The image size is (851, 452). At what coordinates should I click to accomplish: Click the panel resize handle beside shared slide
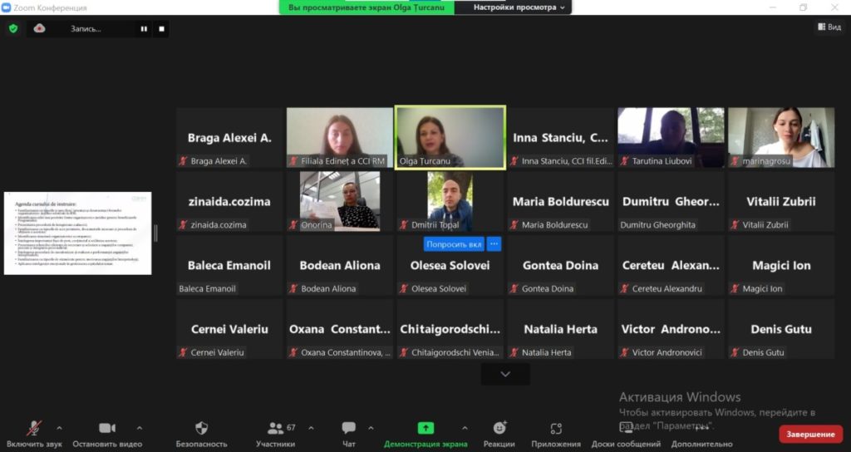point(155,233)
